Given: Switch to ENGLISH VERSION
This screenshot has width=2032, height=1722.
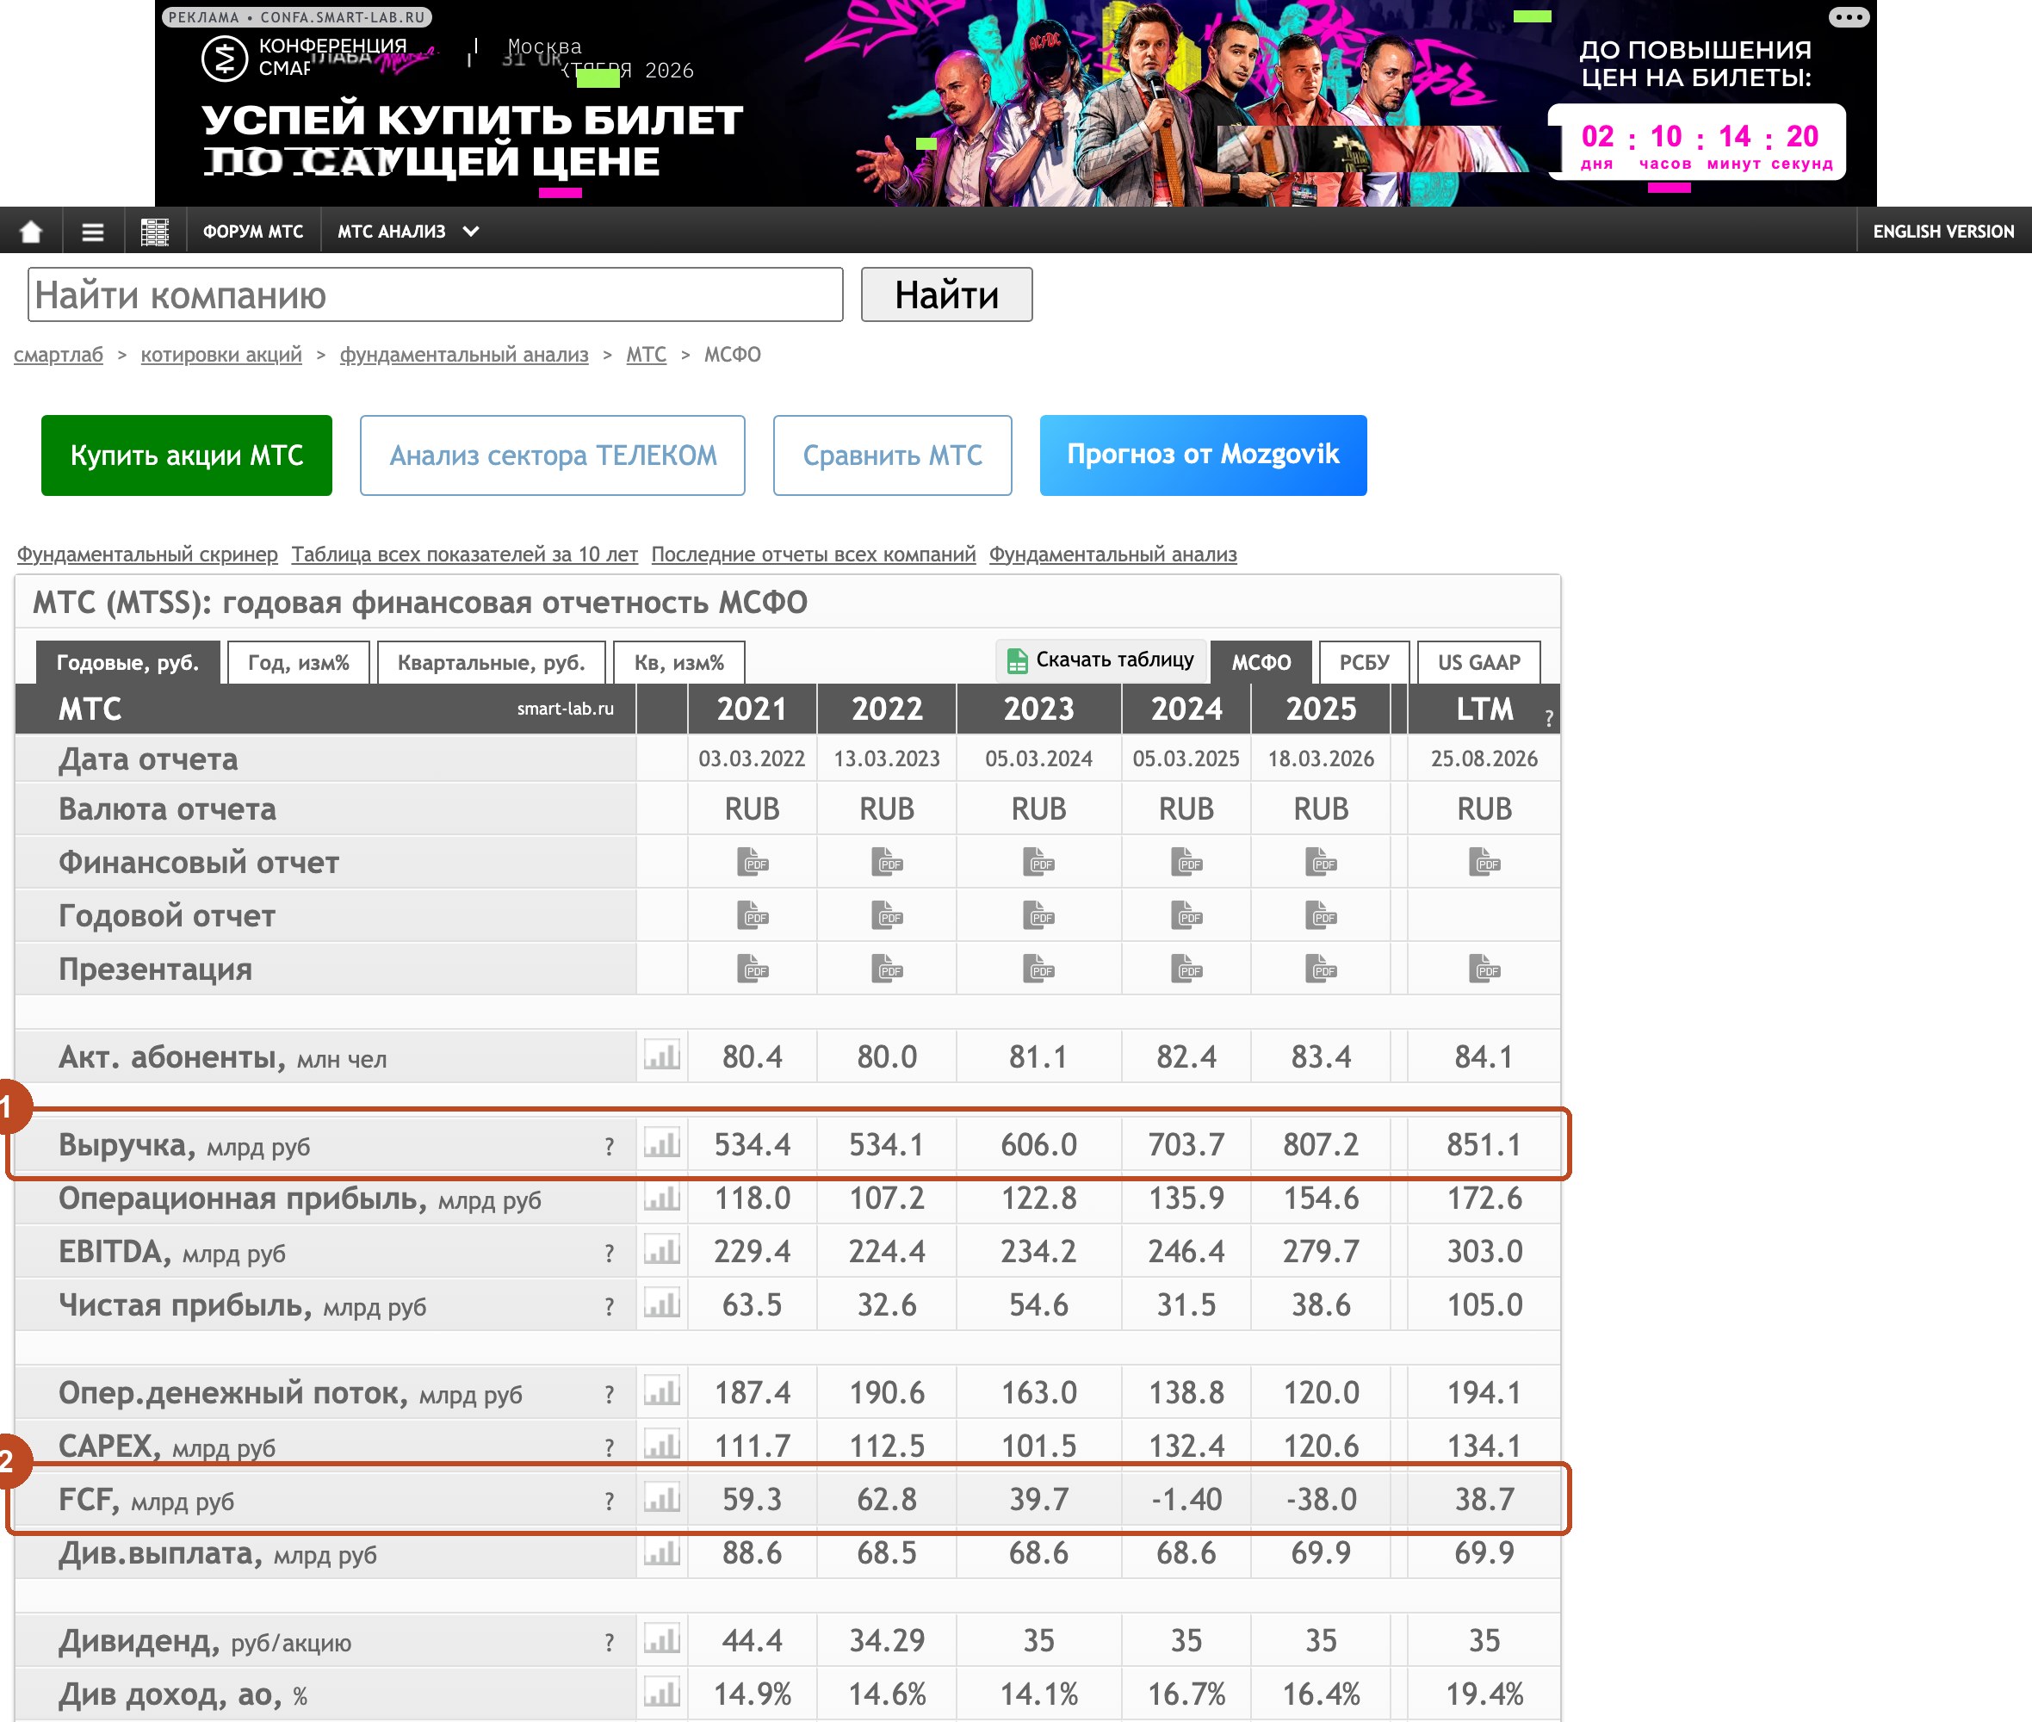Looking at the screenshot, I should (1943, 232).
